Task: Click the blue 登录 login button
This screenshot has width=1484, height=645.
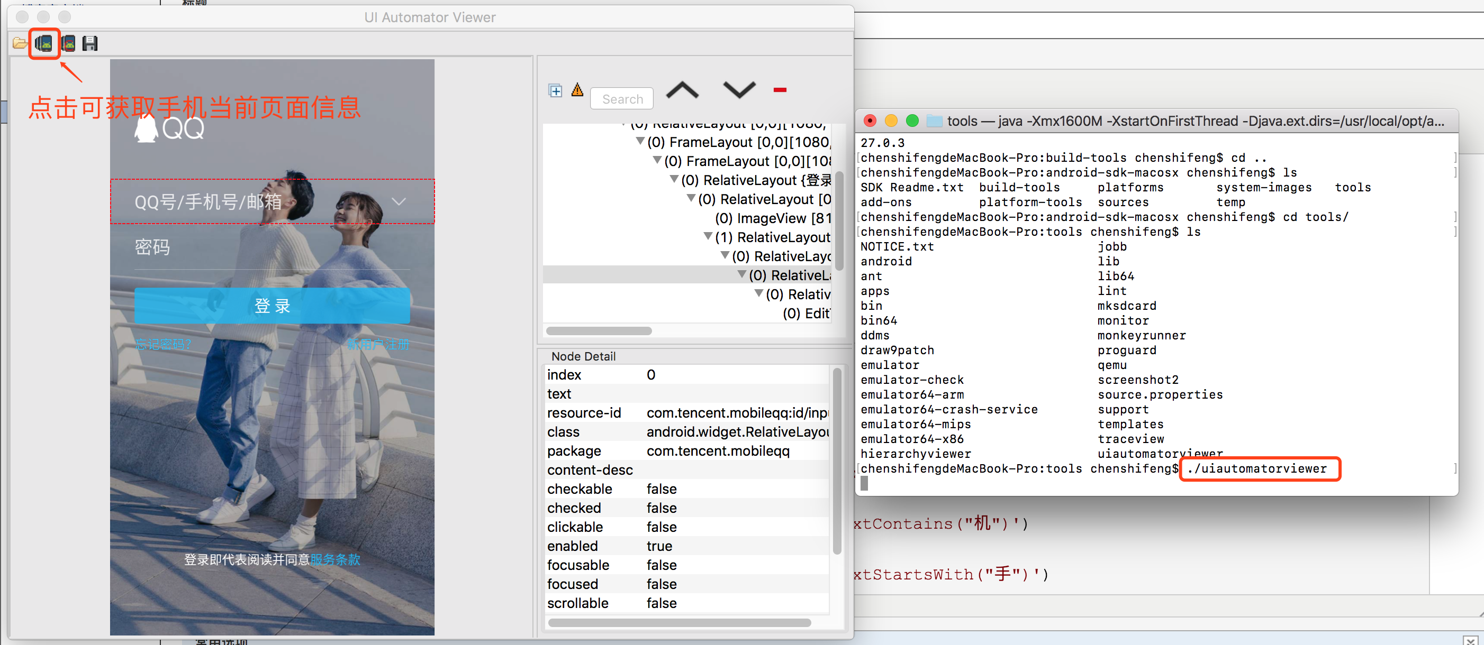Action: [x=271, y=306]
